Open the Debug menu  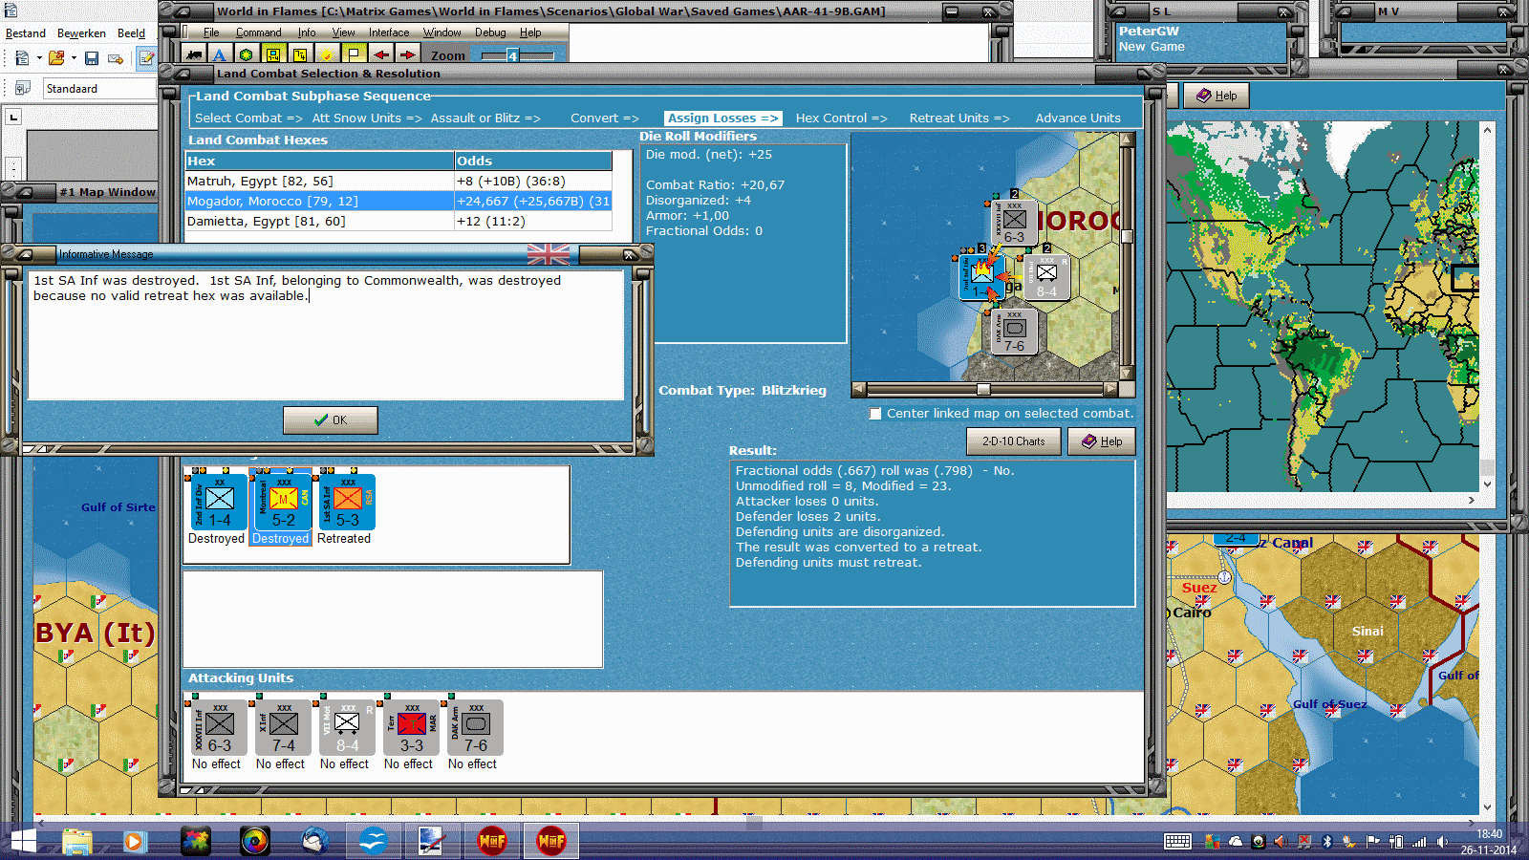(x=490, y=32)
